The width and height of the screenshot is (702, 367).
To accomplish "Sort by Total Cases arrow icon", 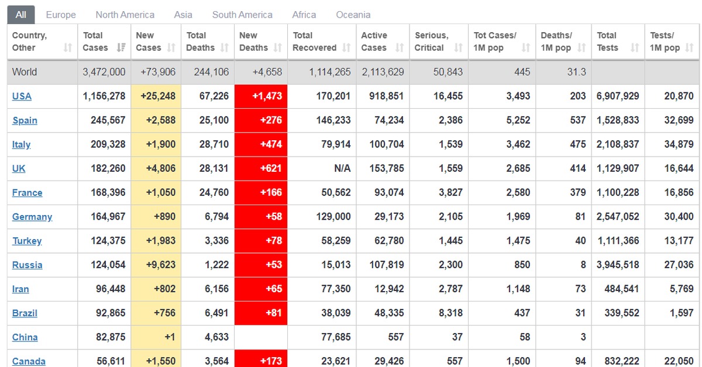I will coord(121,48).
